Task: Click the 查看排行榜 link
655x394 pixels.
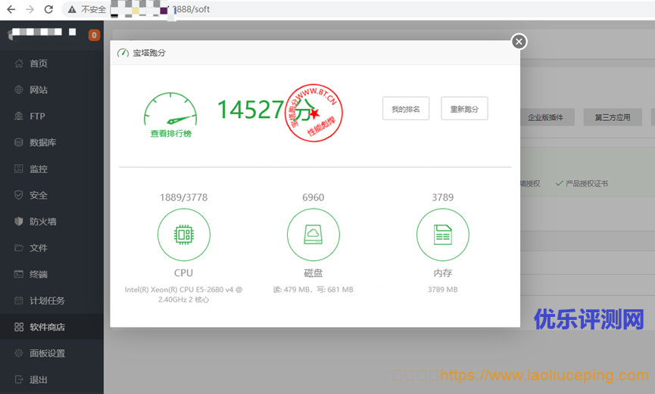Action: point(171,134)
